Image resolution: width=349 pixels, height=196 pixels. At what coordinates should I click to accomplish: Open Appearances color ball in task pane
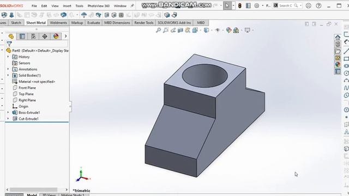point(338,64)
